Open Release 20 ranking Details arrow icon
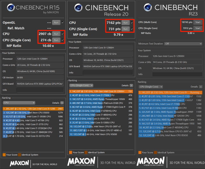205x169 pixels. tap(131, 86)
